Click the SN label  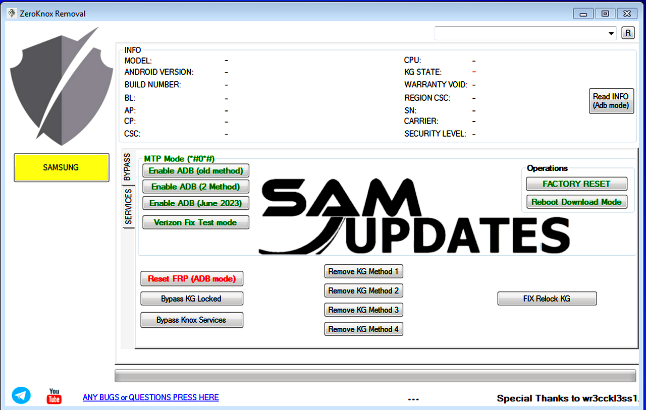[410, 110]
